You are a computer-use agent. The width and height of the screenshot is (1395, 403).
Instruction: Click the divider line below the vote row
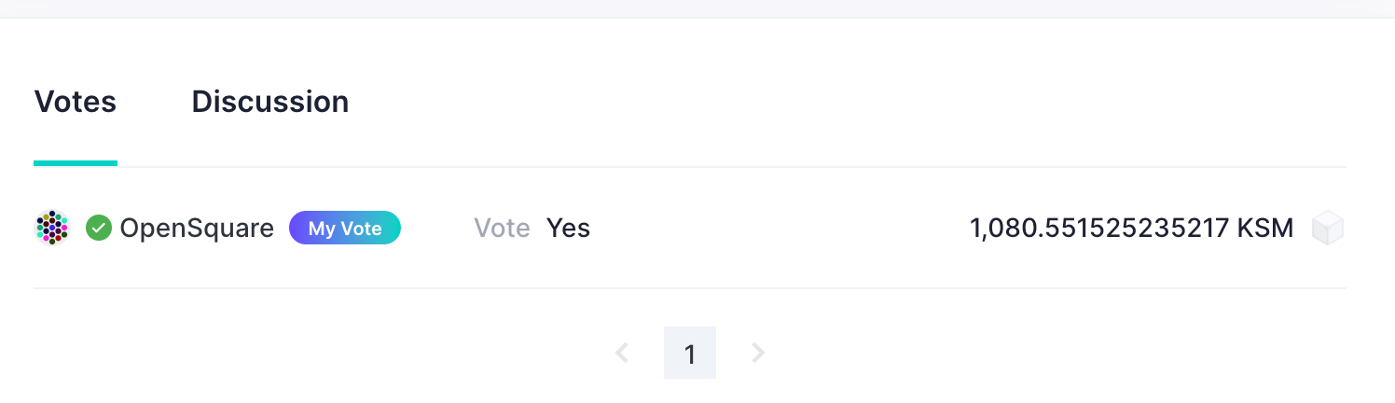(690, 288)
